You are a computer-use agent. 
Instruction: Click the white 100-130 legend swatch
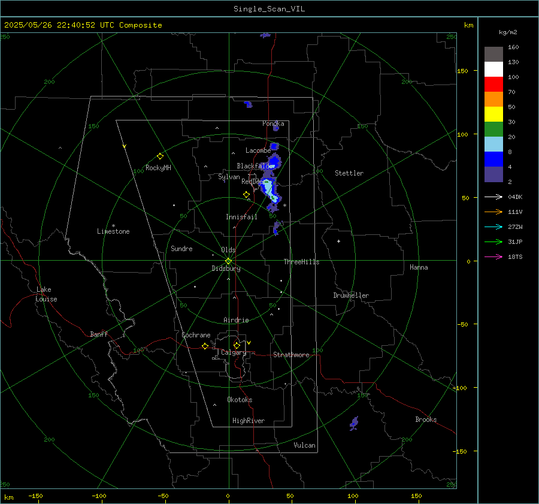click(493, 69)
